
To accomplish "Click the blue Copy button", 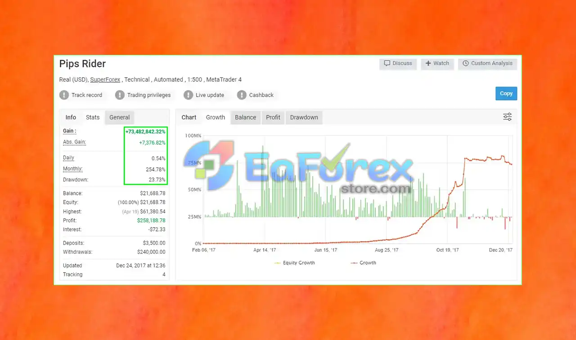I will (x=506, y=93).
